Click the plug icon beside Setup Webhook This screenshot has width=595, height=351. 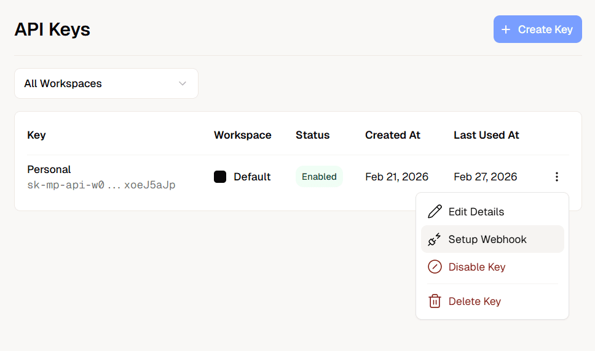tap(435, 240)
